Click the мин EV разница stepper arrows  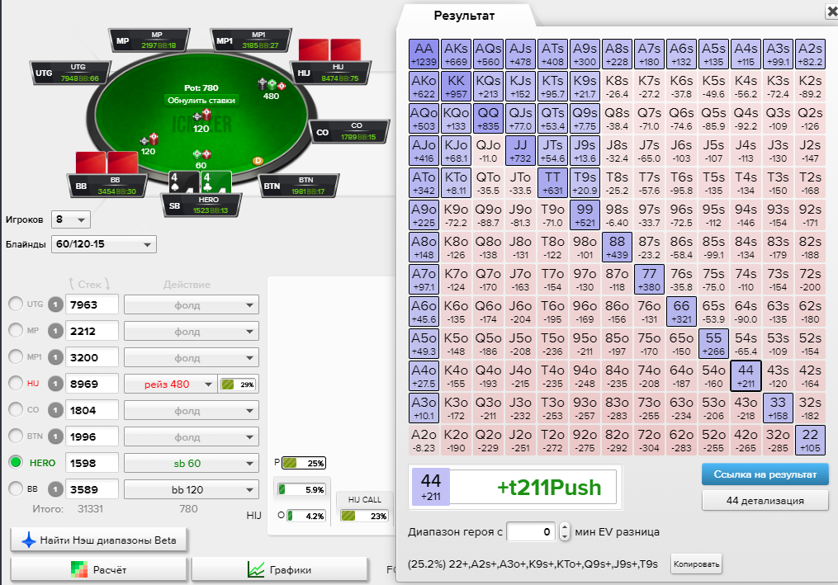click(x=565, y=531)
